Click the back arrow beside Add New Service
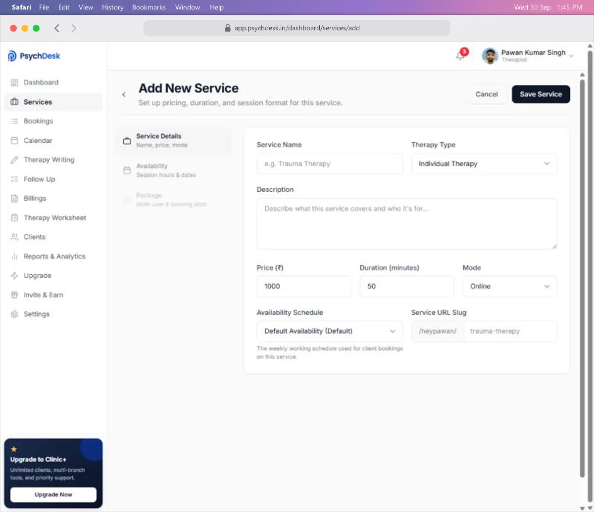 124,94
